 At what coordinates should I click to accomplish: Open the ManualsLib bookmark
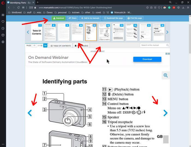121,13
